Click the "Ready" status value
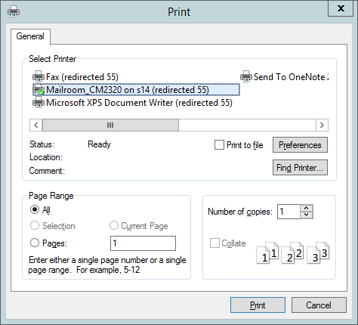 click(99, 144)
